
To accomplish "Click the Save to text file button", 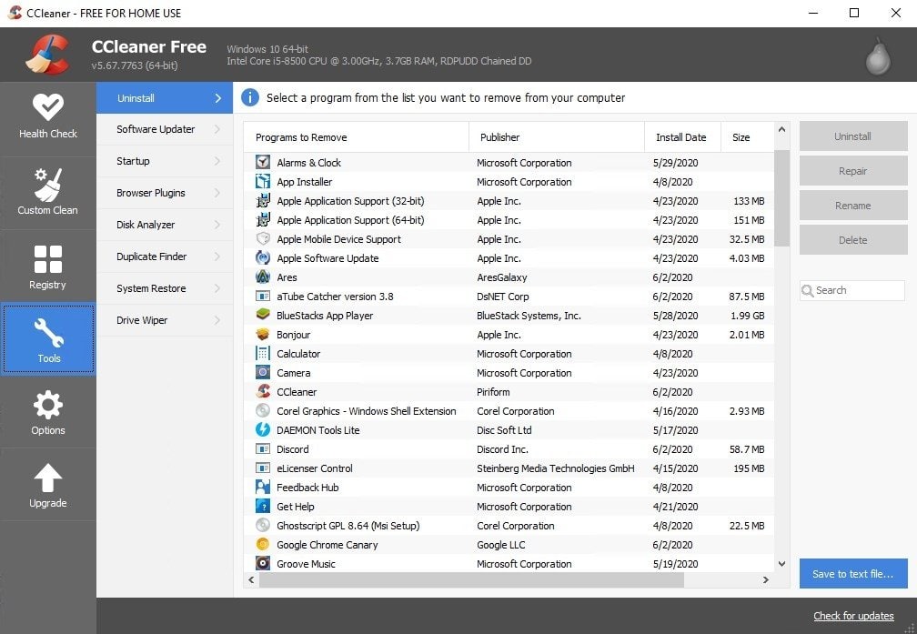I will click(852, 574).
